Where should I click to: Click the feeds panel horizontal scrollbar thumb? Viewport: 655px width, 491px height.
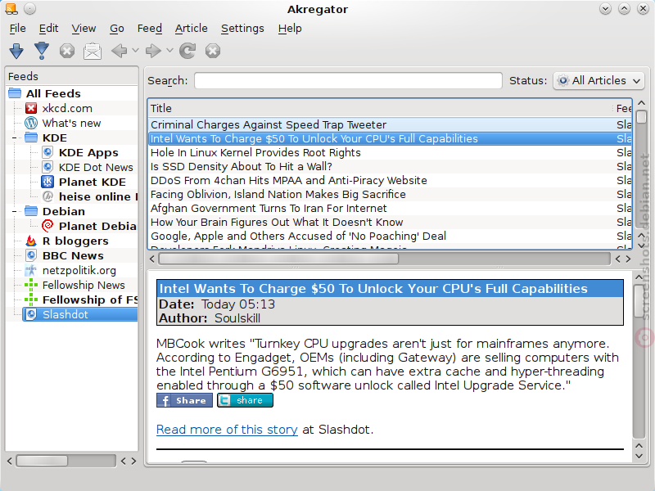42,461
